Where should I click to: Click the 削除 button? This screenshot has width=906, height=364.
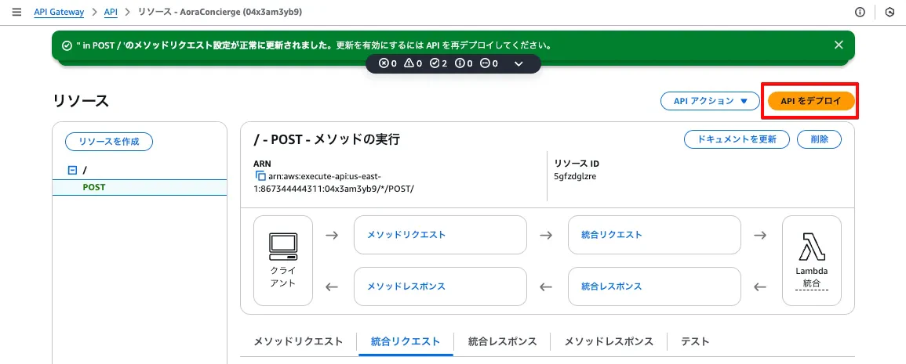pos(820,139)
